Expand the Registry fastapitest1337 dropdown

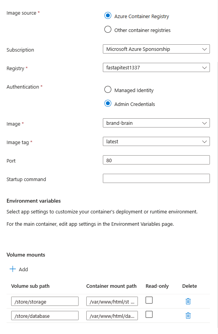156,67
